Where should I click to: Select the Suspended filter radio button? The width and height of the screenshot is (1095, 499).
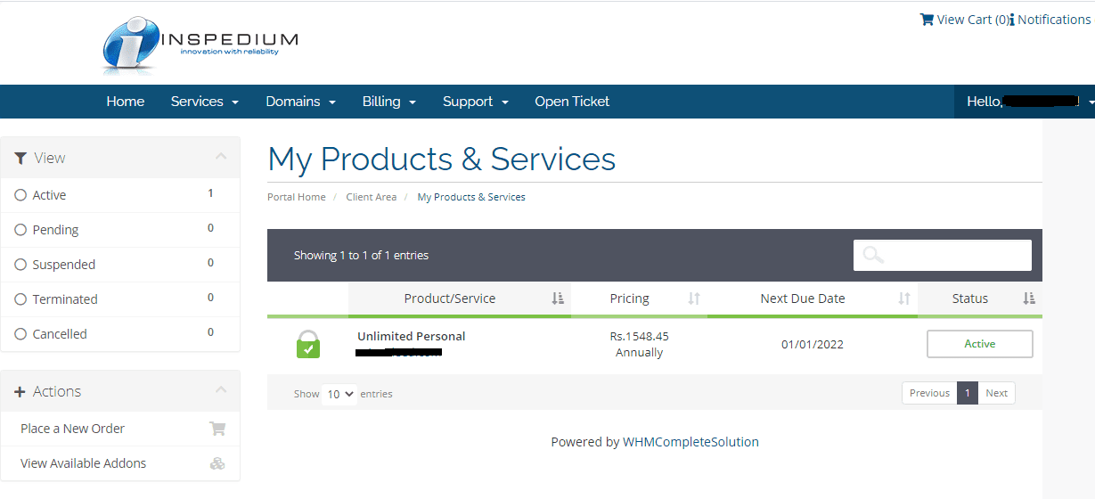[20, 265]
